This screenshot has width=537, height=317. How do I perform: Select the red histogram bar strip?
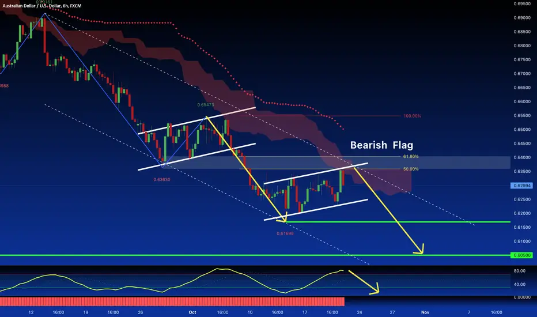172,301
